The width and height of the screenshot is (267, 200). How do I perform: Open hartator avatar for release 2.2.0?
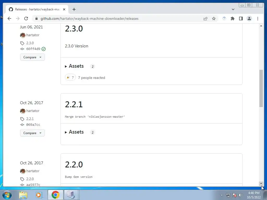coord(23,171)
